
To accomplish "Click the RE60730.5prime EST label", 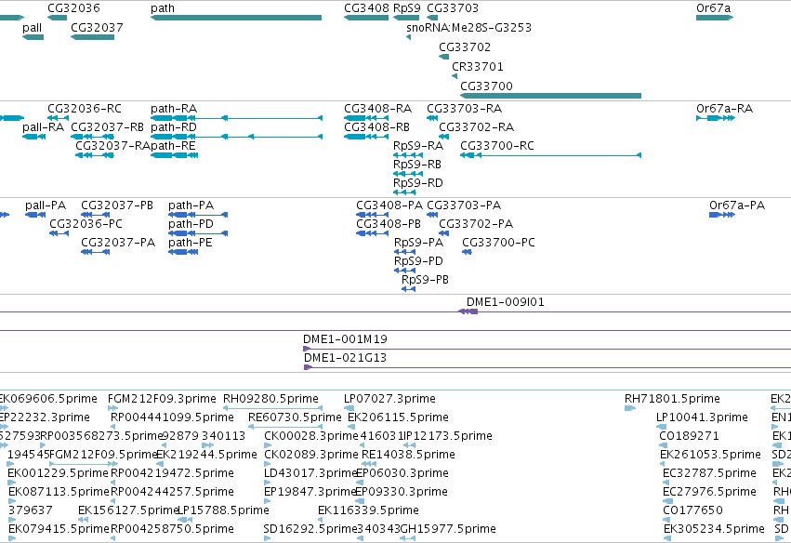I will click(x=295, y=417).
